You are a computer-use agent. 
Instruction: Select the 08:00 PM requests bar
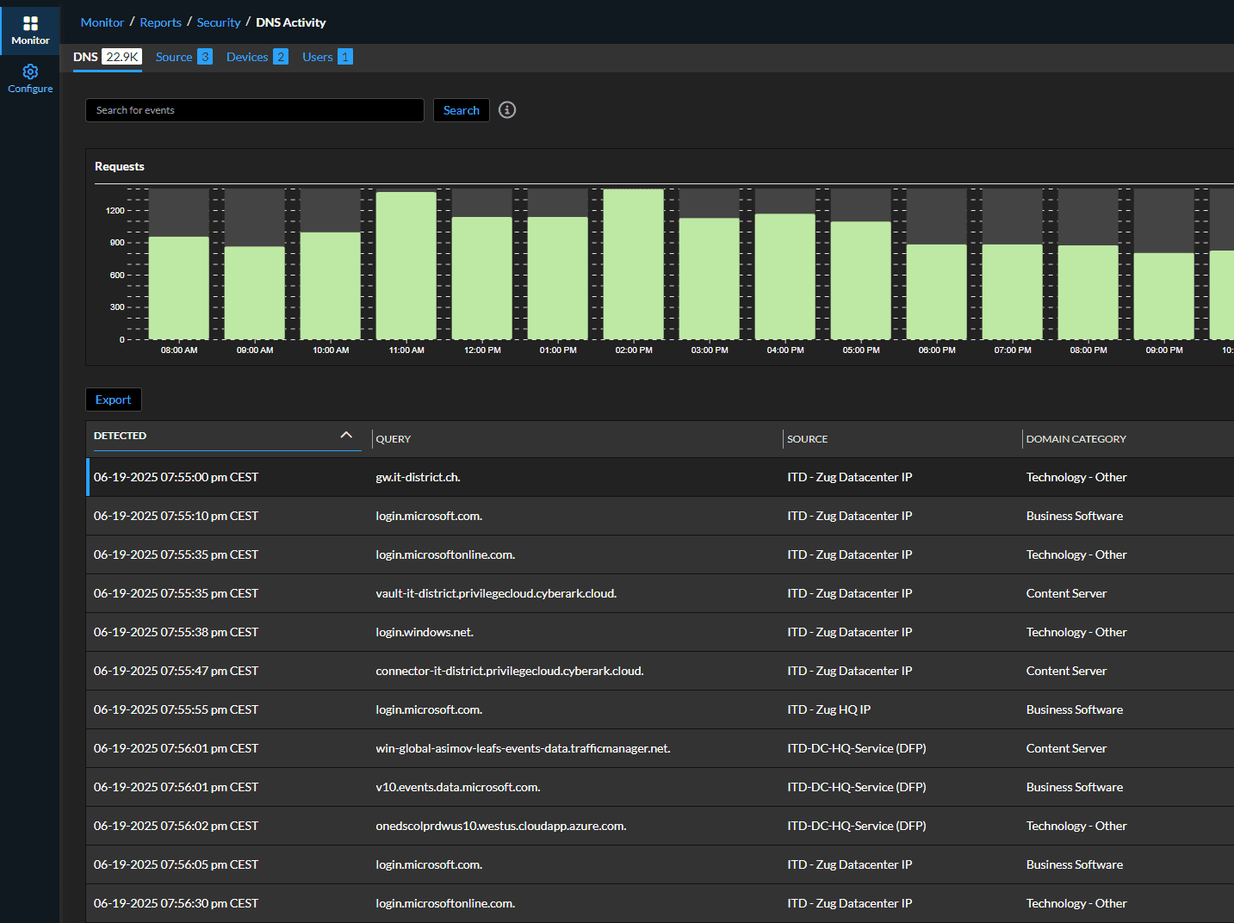[x=1088, y=293]
